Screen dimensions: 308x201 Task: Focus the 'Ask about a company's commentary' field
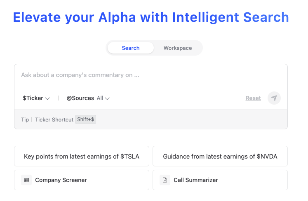[150, 75]
